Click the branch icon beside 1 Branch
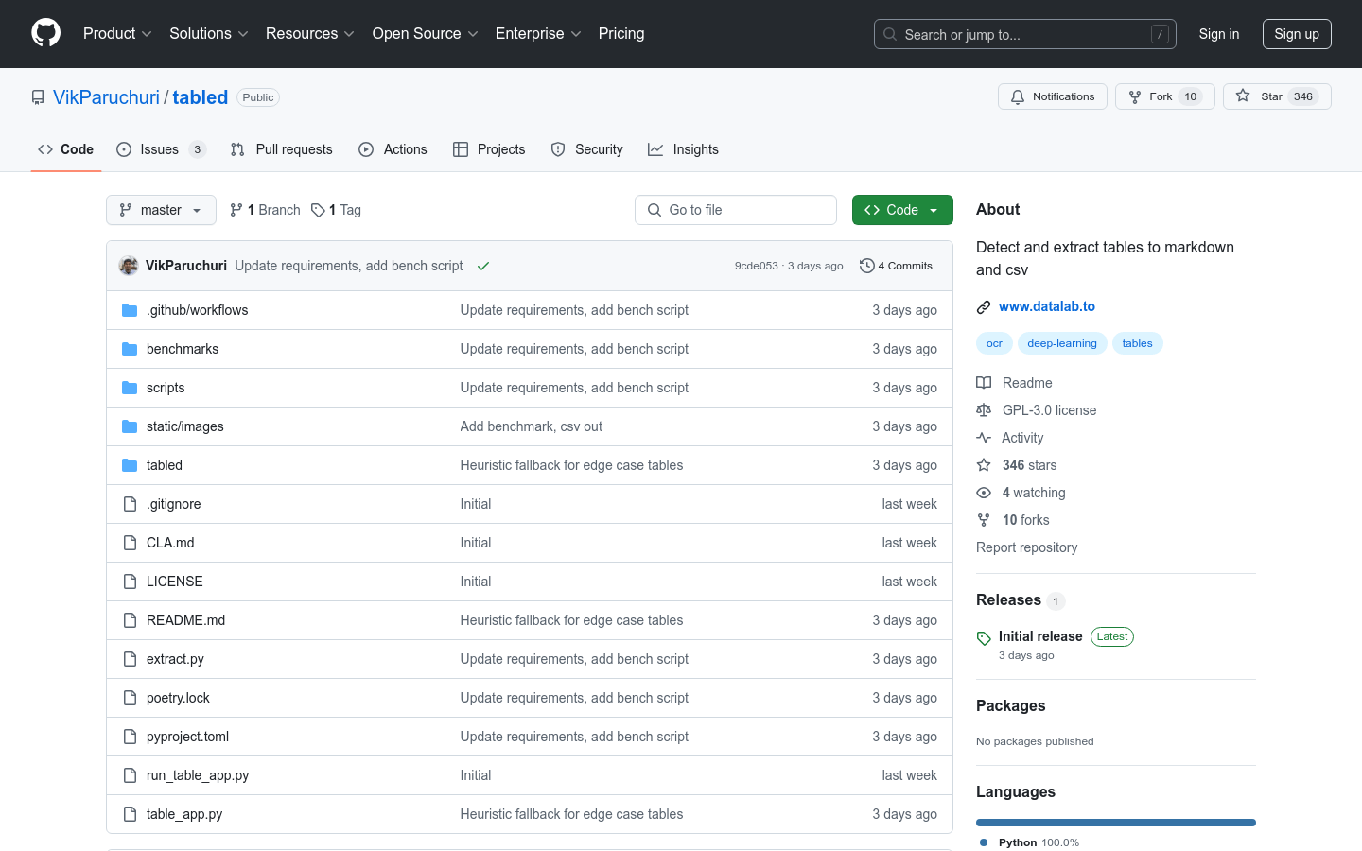This screenshot has height=851, width=1362. (x=236, y=210)
